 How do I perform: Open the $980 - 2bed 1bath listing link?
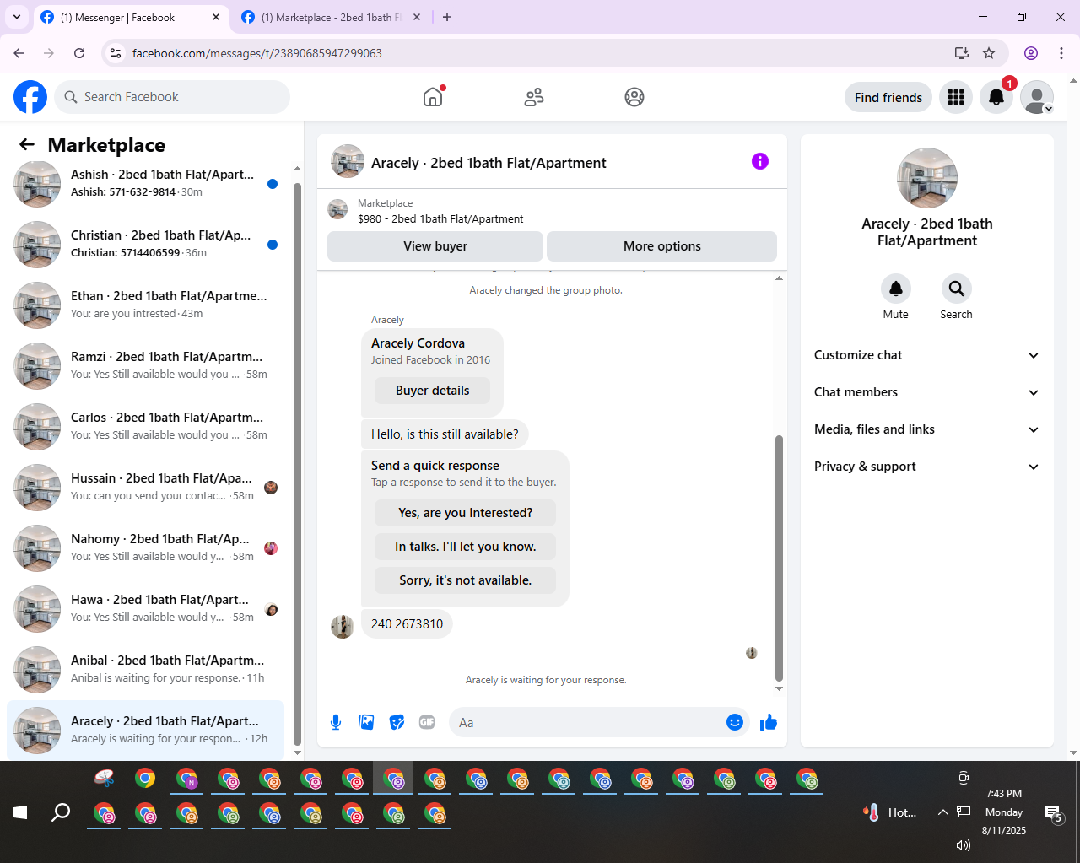pyautogui.click(x=440, y=218)
